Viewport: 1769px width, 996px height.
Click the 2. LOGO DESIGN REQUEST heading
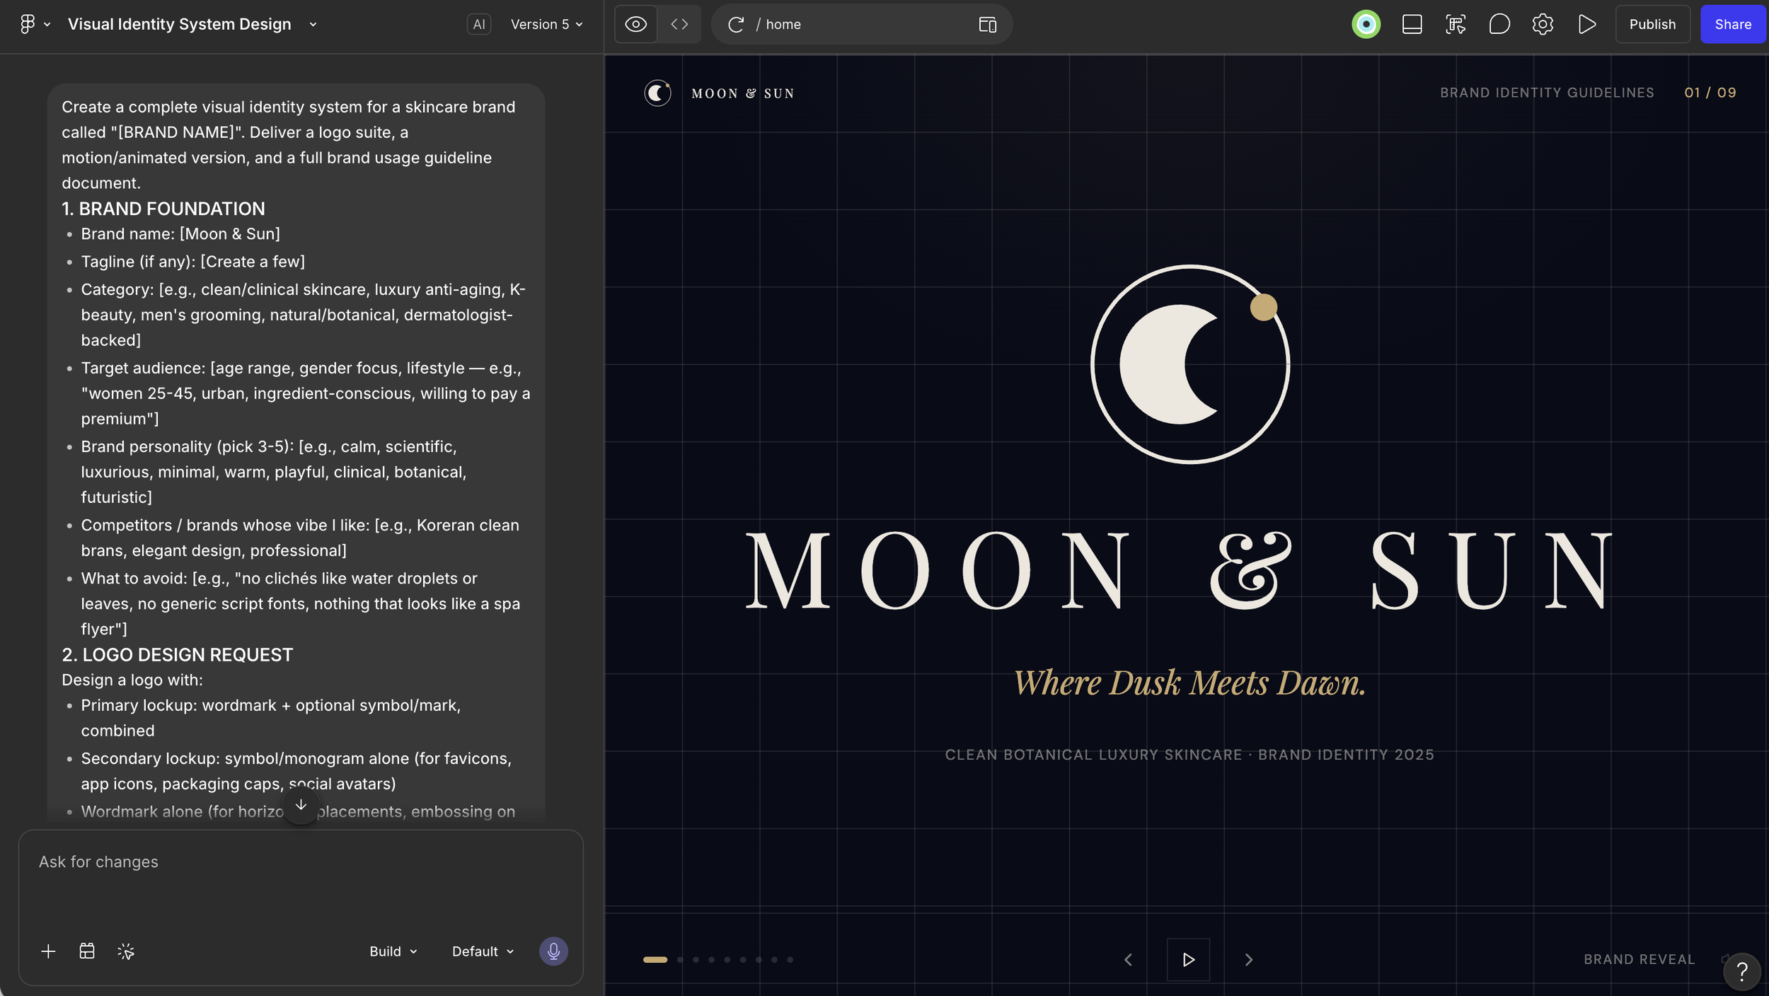[x=177, y=654]
